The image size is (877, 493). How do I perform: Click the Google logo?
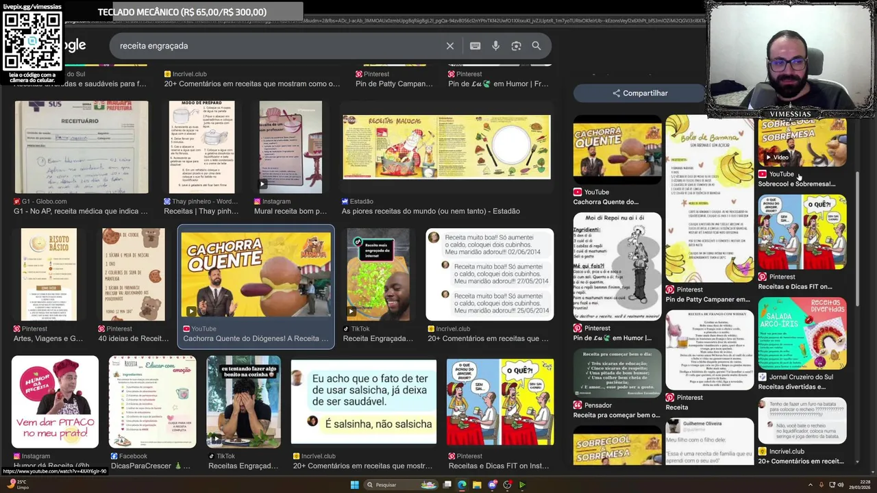tap(75, 45)
